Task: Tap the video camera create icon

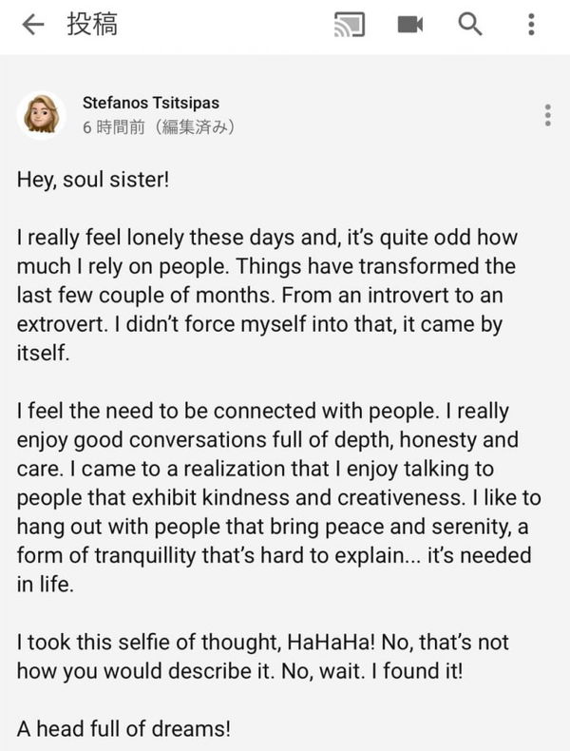Action: [x=410, y=26]
